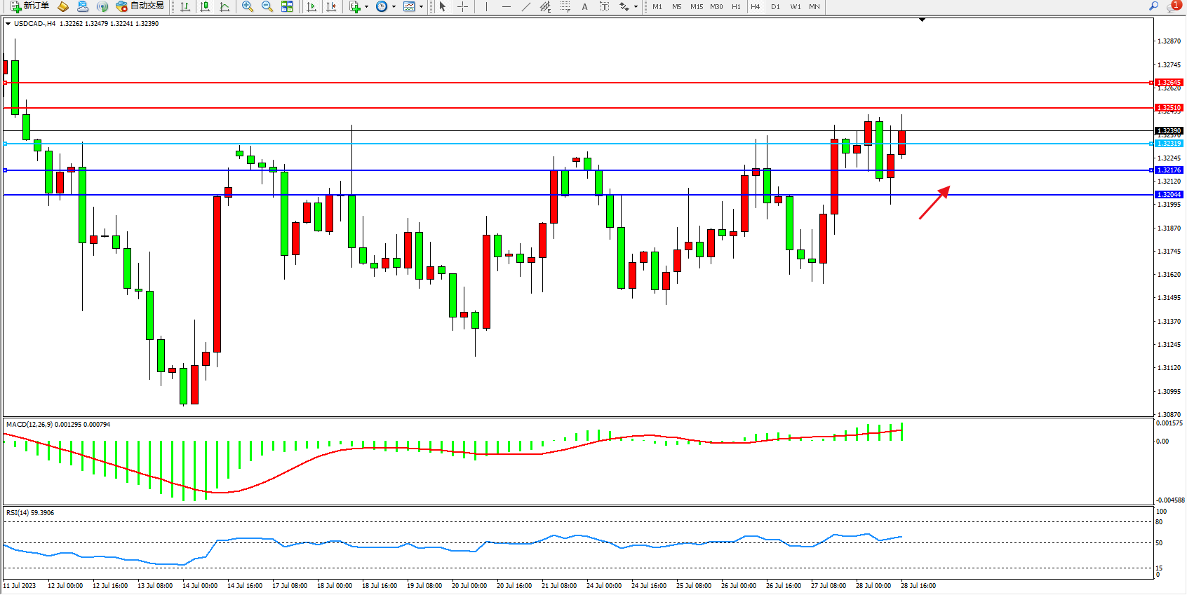Expand the chart templates dropdown arrow
This screenshot has height=595, width=1187.
point(421,6)
